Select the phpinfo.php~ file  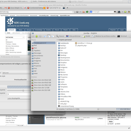click(x=81, y=46)
